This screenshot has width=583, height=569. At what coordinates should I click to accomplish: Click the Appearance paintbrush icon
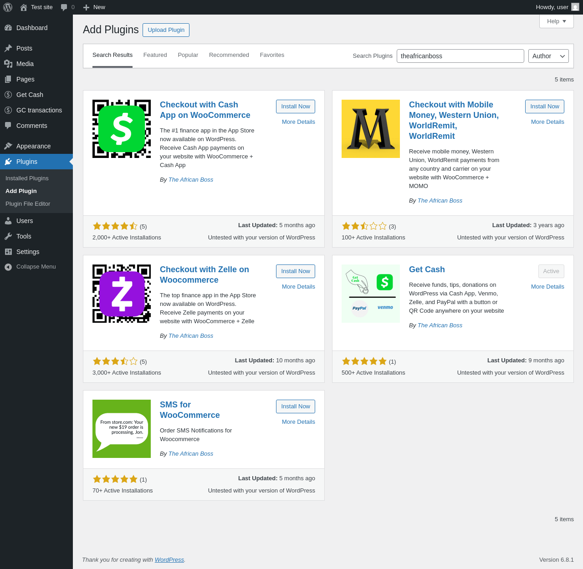(8, 146)
